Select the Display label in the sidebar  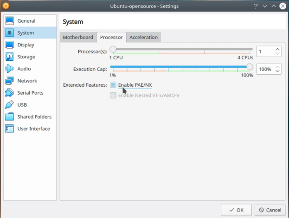[x=26, y=45]
